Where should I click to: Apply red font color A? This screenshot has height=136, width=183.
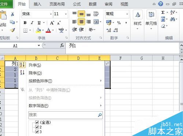coord(48,30)
